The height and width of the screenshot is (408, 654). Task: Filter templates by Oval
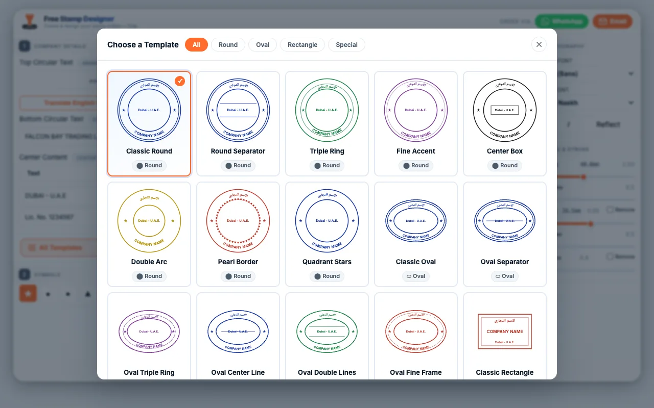[x=263, y=44]
